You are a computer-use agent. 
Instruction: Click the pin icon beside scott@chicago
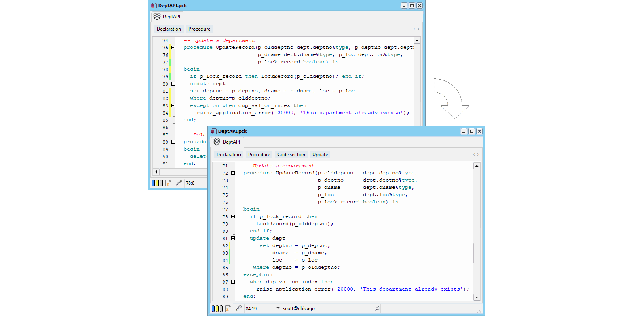(376, 308)
